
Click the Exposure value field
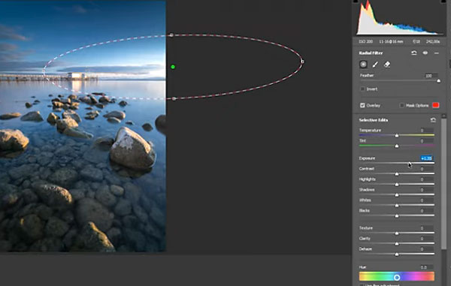(x=426, y=158)
